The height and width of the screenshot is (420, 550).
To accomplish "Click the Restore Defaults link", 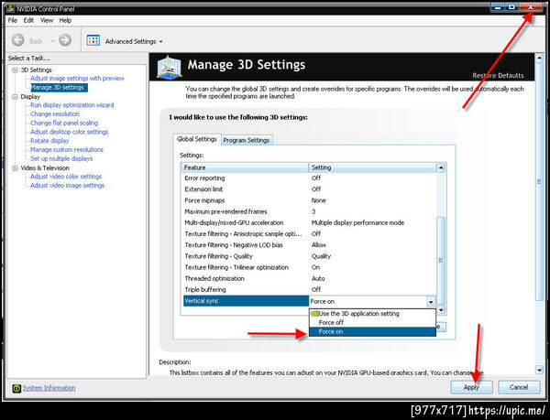I will 498,76.
